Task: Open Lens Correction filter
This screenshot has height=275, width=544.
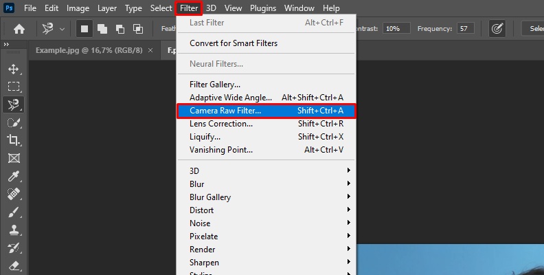Action: (x=266, y=124)
